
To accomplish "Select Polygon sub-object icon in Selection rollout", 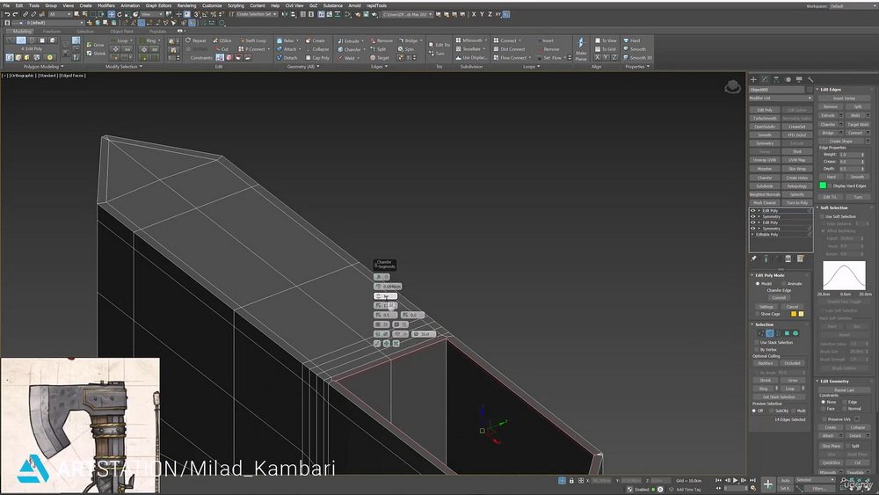I will [x=787, y=333].
